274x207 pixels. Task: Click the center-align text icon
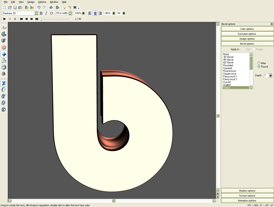tap(95, 13)
